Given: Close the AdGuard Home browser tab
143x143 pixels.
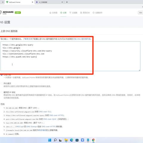Looking at the screenshot, I should point(32,2).
